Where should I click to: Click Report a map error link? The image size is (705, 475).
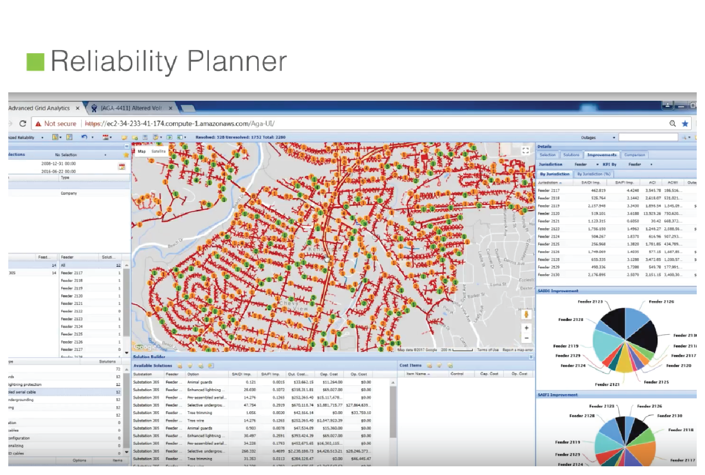[x=518, y=350]
